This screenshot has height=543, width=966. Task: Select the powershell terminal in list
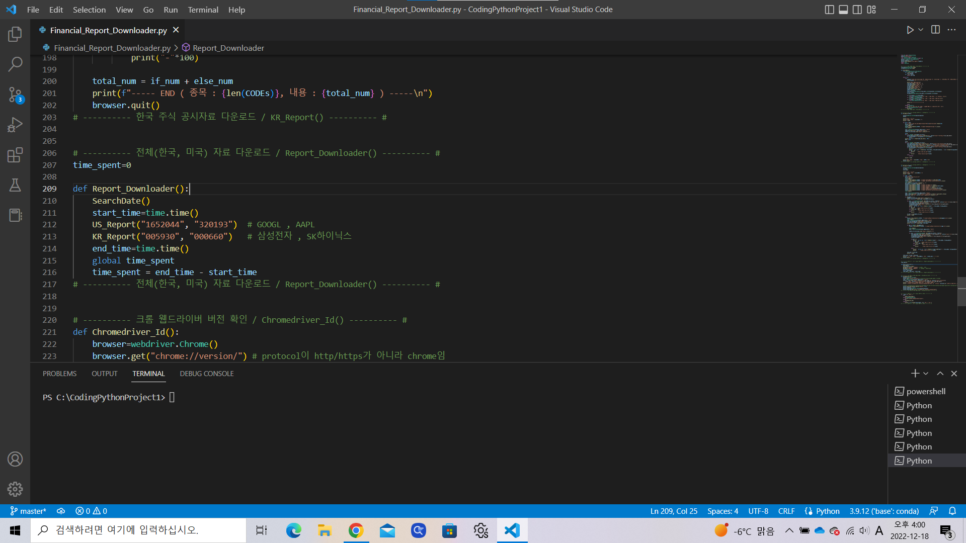point(926,391)
